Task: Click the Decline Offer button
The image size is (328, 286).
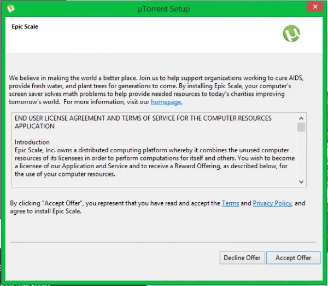Action: 242,258
